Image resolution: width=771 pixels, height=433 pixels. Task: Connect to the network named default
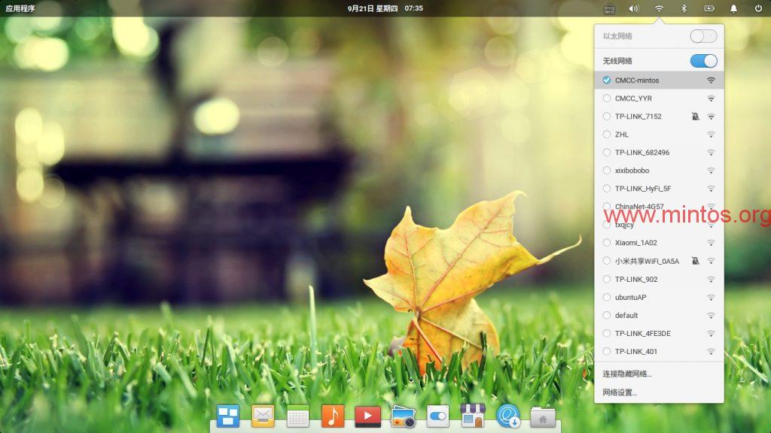point(659,315)
